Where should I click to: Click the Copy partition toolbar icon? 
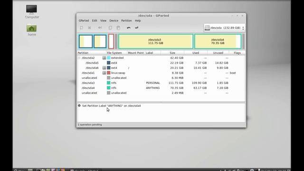[x=110, y=28]
